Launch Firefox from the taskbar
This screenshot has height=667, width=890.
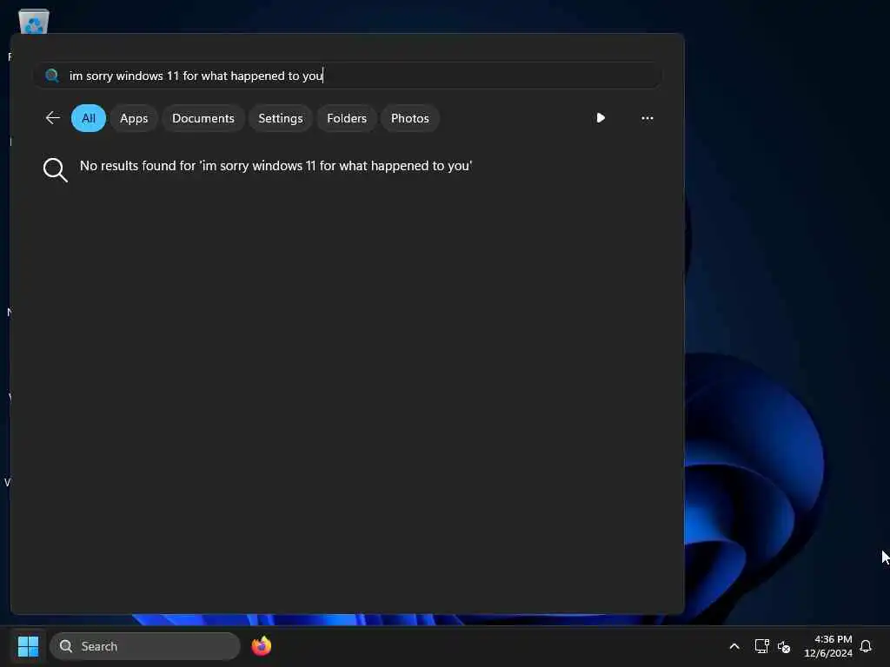[x=262, y=646]
